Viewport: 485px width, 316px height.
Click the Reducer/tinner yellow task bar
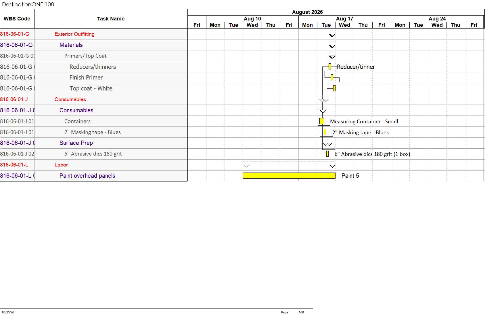330,67
